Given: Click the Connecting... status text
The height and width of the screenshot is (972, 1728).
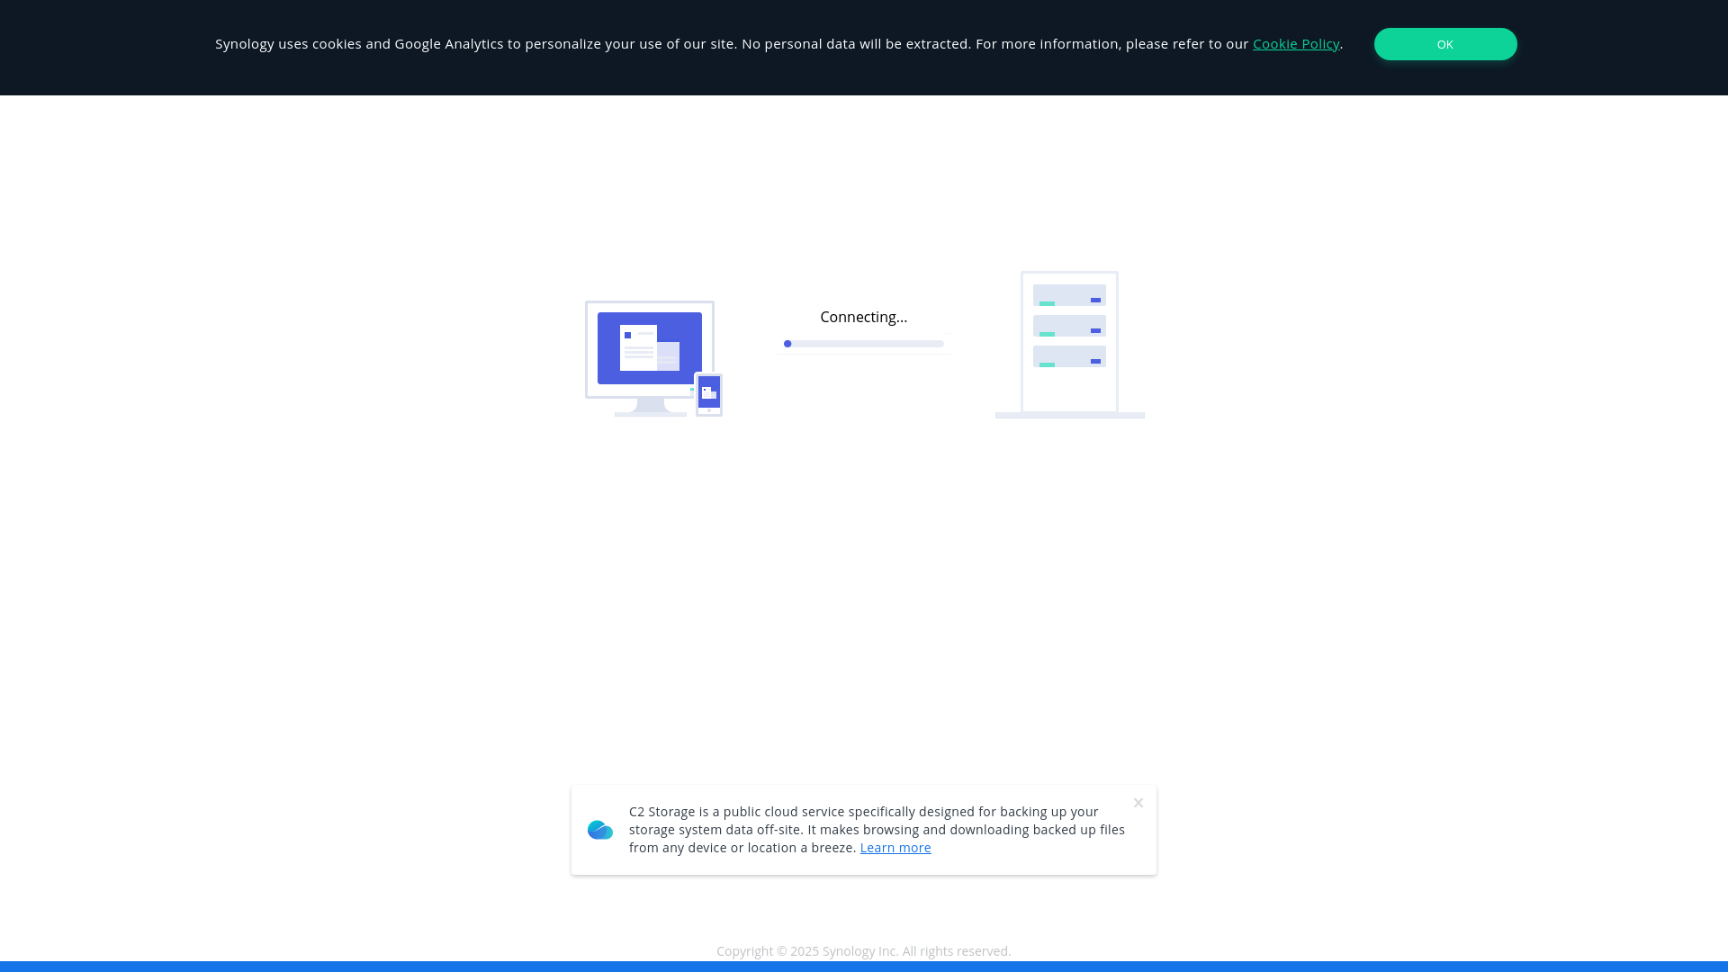Looking at the screenshot, I should point(864,317).
